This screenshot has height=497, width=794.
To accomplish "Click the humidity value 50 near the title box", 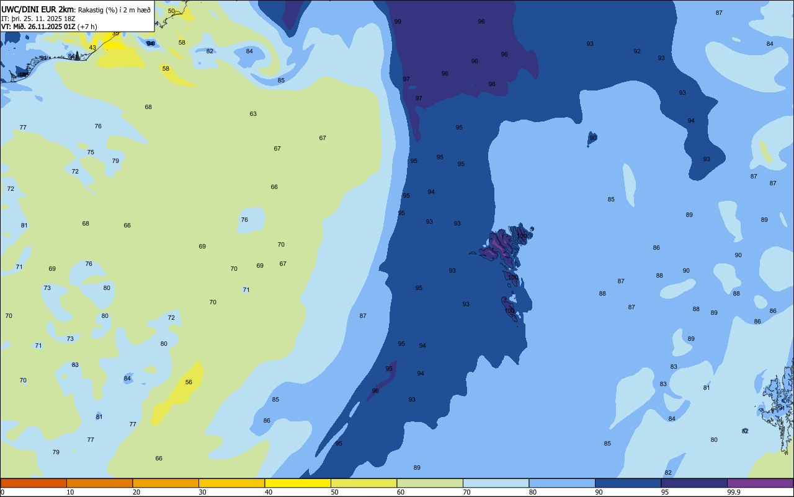I will (x=171, y=11).
